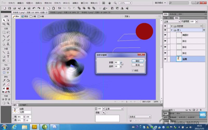This screenshot has width=208, height=130.
Task: Select the Crop tool
Action: pos(8,24)
